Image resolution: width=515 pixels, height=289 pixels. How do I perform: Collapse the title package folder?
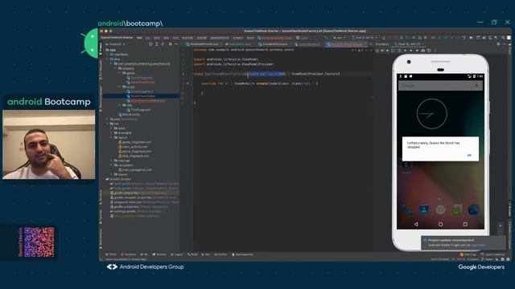[x=120, y=105]
